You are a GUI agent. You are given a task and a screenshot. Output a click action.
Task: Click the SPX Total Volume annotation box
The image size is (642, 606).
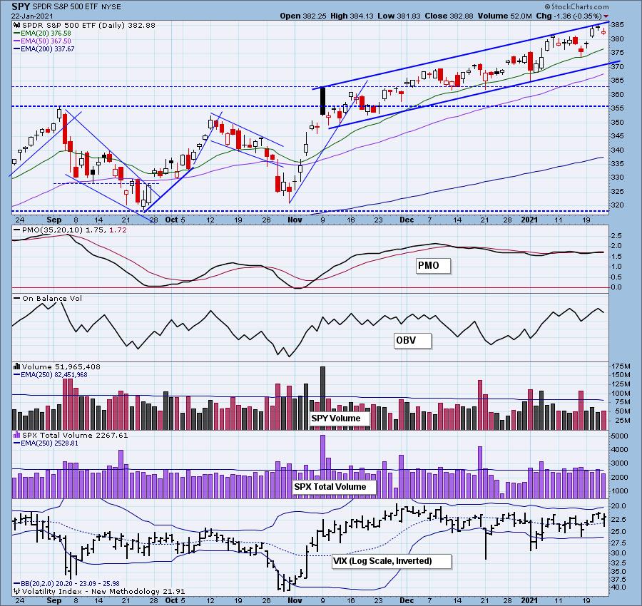tap(335, 486)
